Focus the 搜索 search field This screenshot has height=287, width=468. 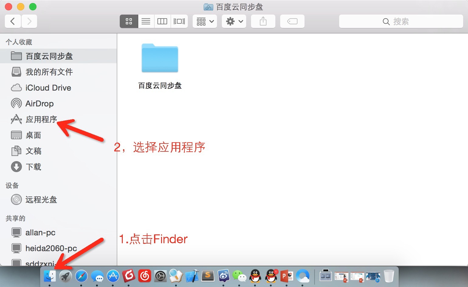401,21
